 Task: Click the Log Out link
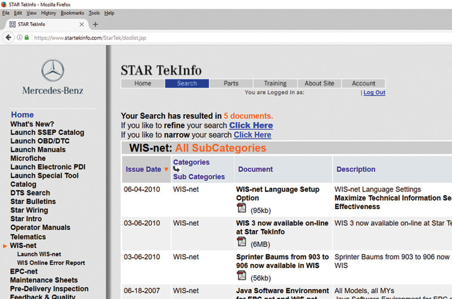[x=374, y=93]
